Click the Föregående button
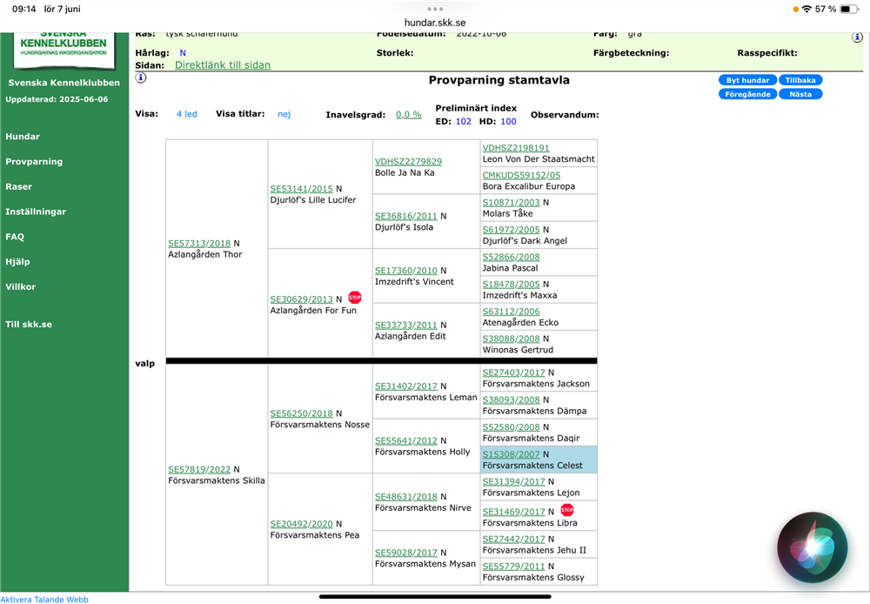This screenshot has height=604, width=870. pyautogui.click(x=747, y=94)
